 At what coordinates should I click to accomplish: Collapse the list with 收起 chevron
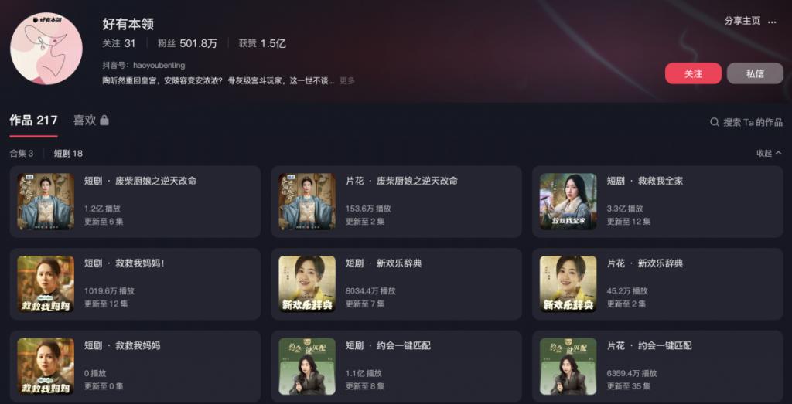769,153
